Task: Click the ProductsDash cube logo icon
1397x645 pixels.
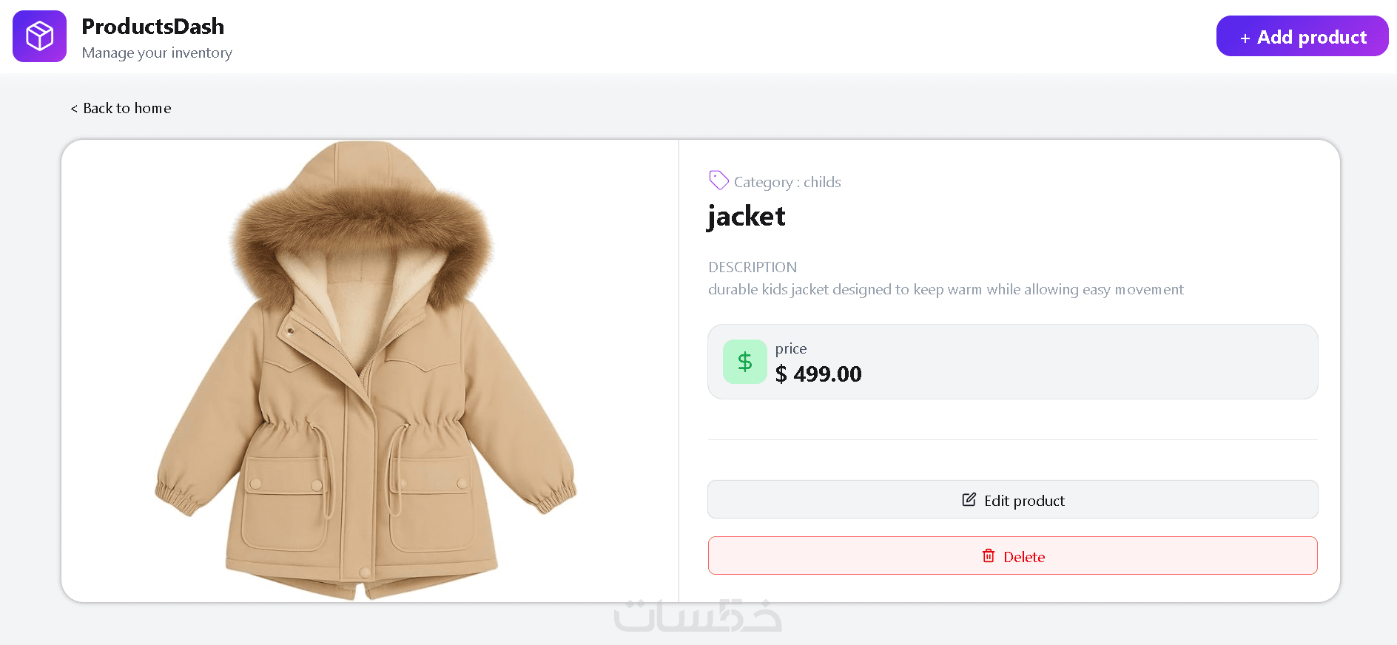Action: click(x=39, y=36)
